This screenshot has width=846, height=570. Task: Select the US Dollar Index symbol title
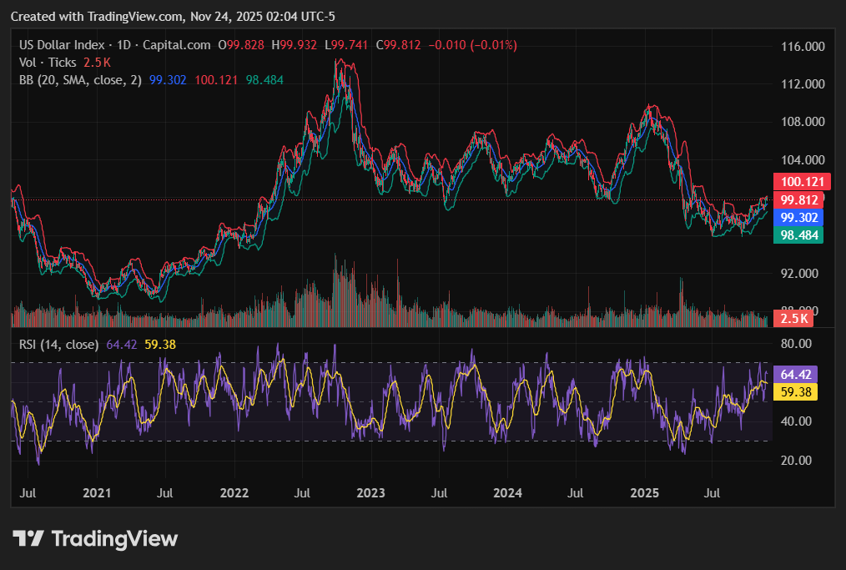(63, 45)
